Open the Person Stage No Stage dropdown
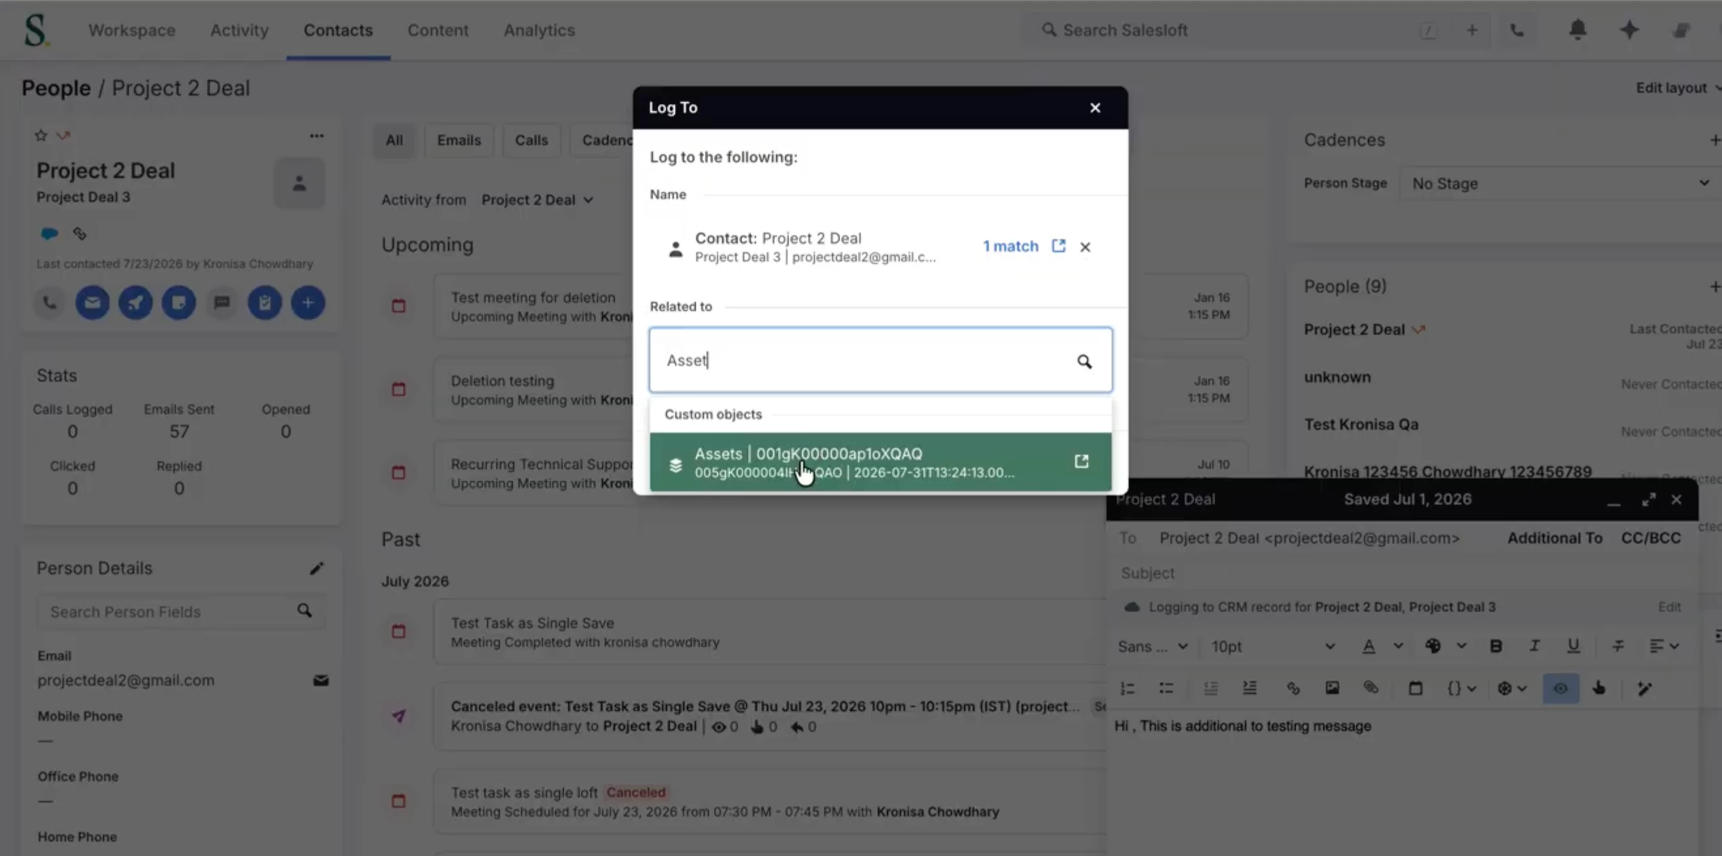The height and width of the screenshot is (856, 1722). [x=1559, y=183]
